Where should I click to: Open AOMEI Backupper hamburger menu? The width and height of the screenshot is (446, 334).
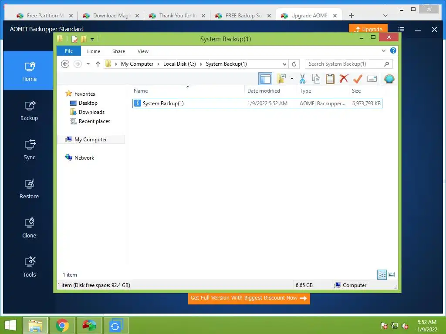(401, 29)
